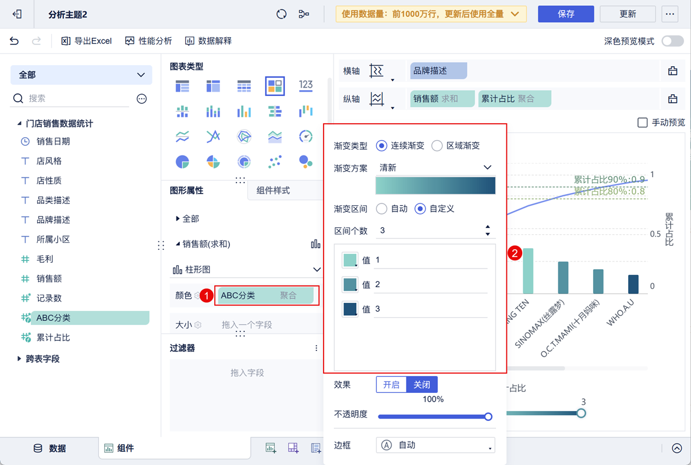Select the multi-series column chart icon

tap(213, 111)
